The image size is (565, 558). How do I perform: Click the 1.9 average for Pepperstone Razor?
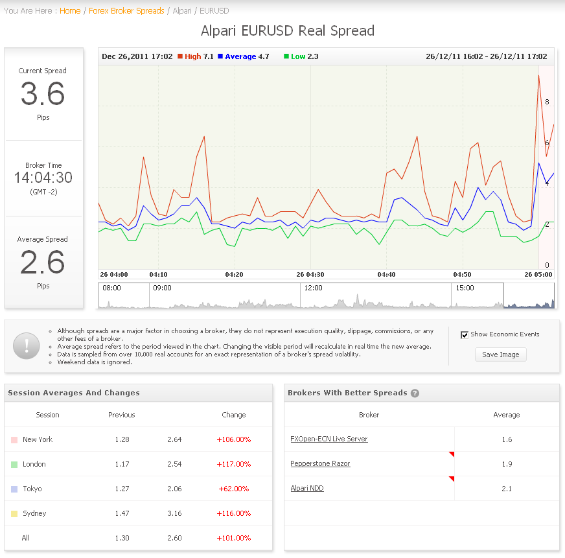507,464
